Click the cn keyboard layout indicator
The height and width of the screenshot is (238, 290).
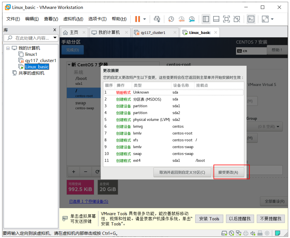coord(251,51)
